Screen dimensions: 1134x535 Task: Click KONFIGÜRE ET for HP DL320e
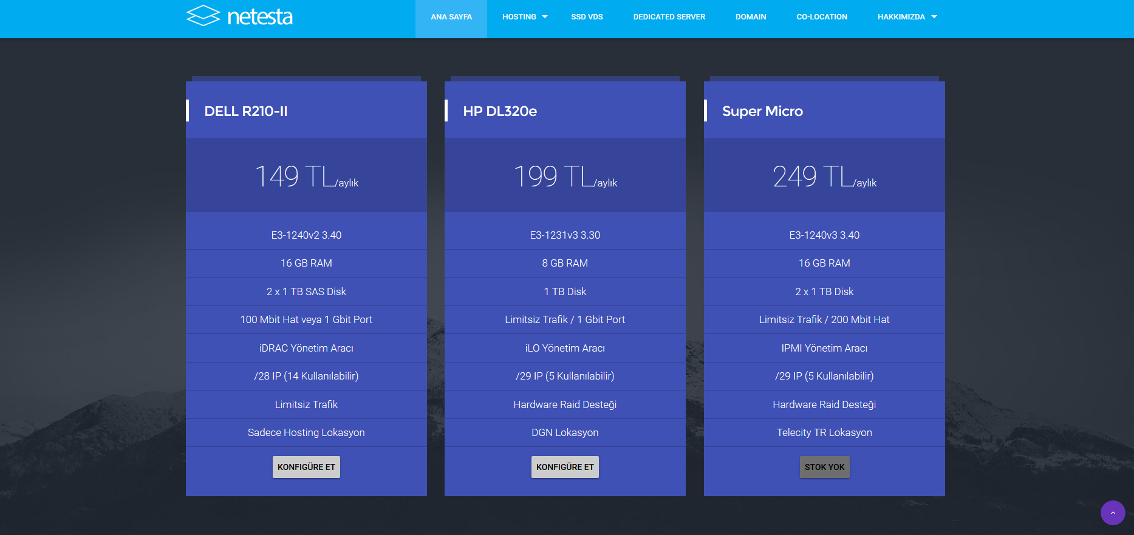[565, 467]
